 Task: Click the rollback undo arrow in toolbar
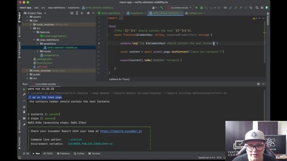point(251,8)
